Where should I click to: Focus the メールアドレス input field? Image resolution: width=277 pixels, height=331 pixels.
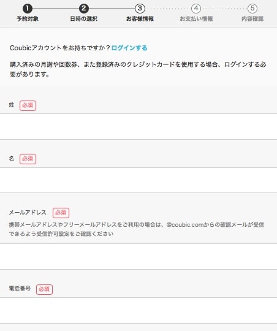click(138, 256)
